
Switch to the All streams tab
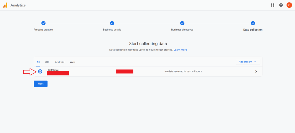tap(38, 62)
